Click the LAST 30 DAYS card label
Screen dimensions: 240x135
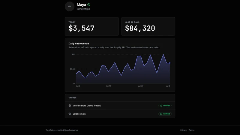132,22
